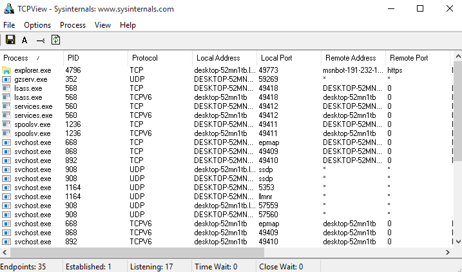Click 'Close Wait: 0' in status bar
The width and height of the screenshot is (462, 272).
(281, 267)
